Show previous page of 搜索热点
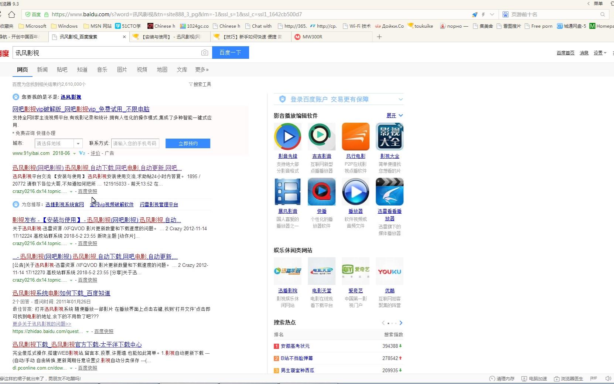The width and height of the screenshot is (614, 384). pos(383,323)
